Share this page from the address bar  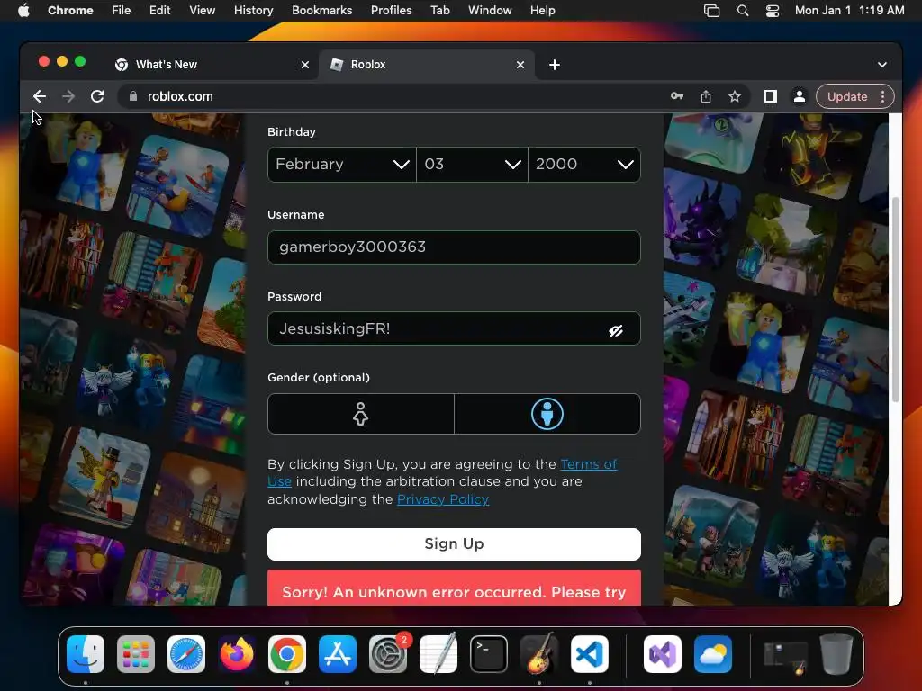(706, 96)
